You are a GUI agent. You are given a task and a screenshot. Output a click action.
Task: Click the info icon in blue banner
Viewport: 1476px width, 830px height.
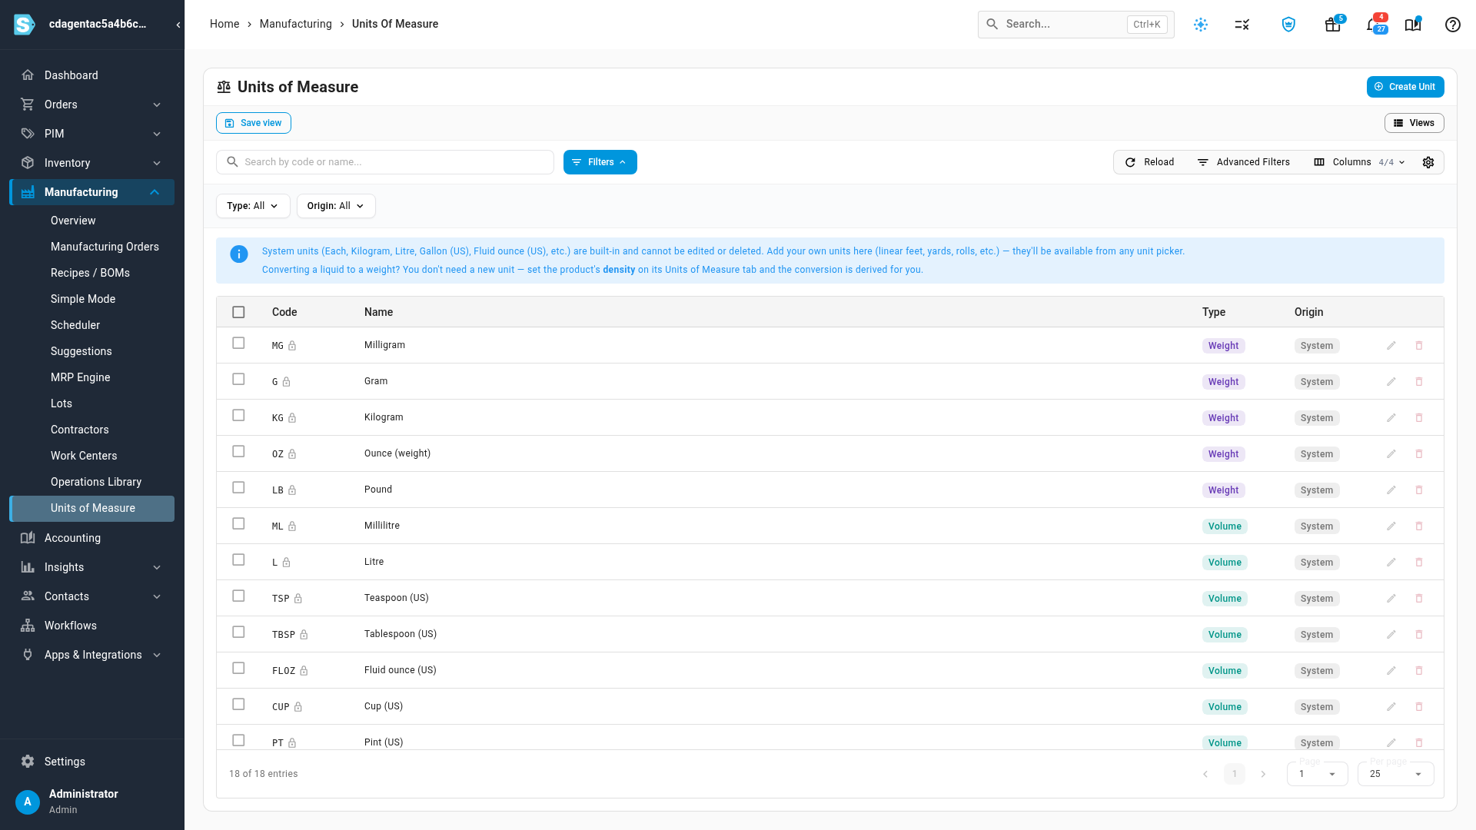[x=239, y=254]
